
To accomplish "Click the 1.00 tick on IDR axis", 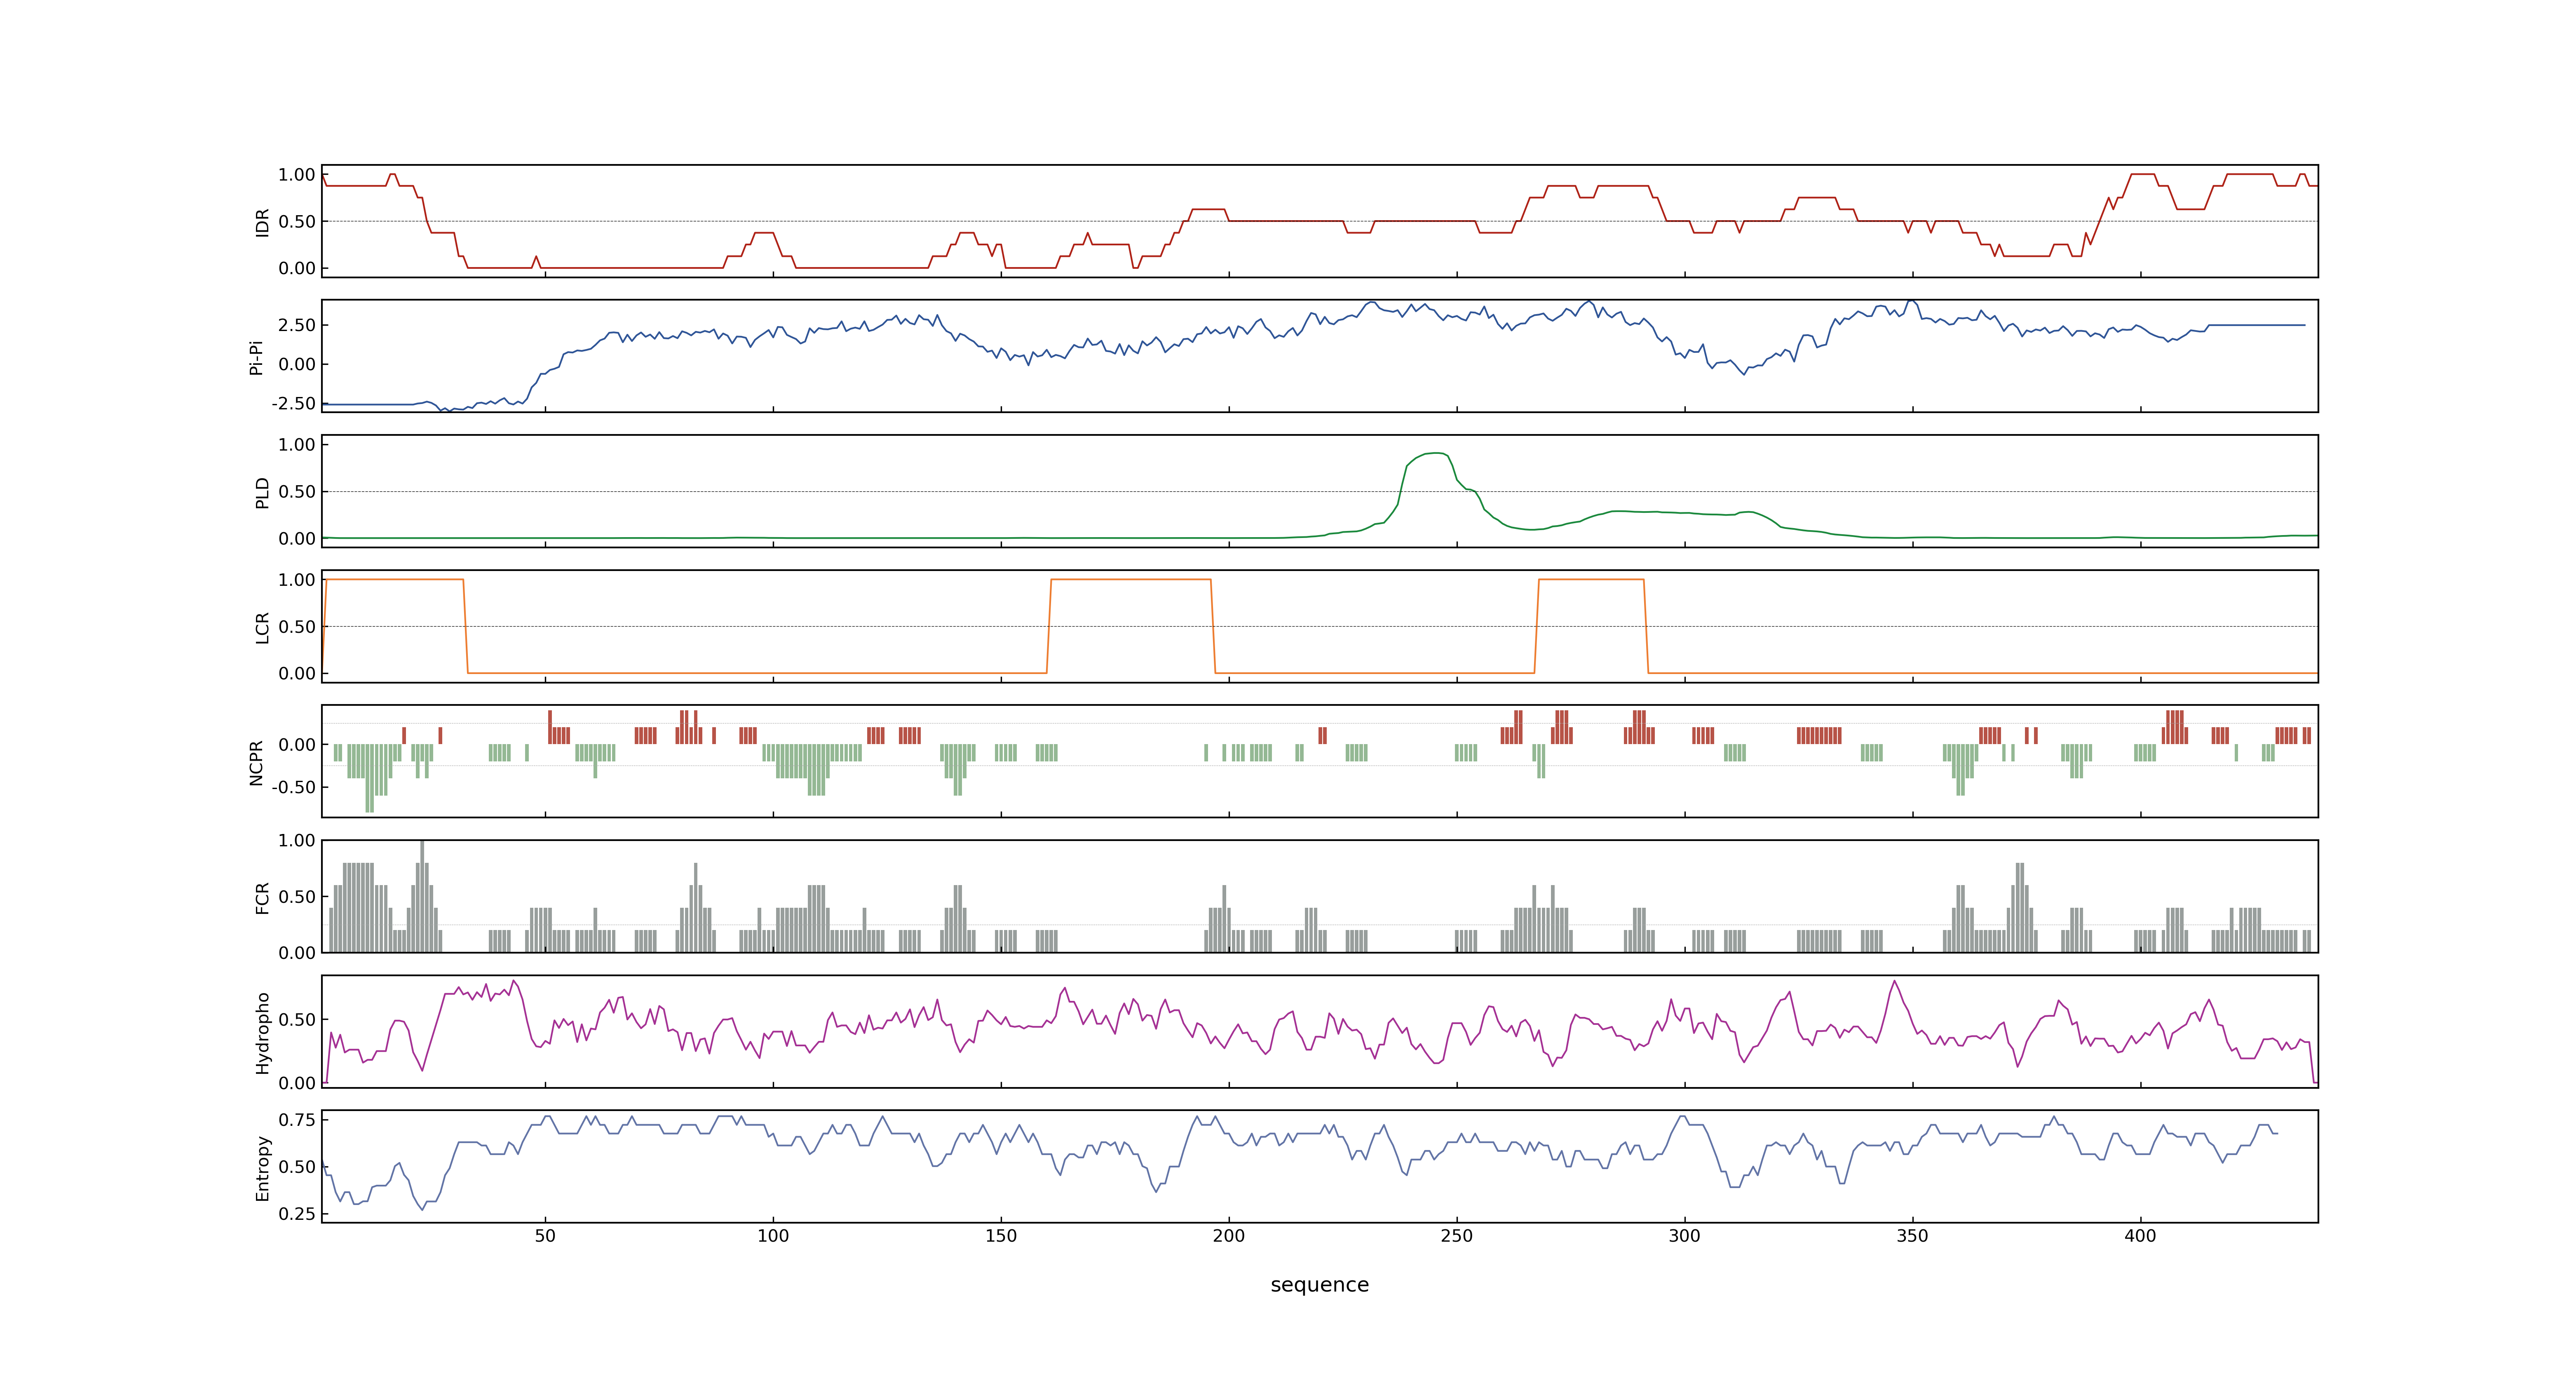I will (x=297, y=175).
